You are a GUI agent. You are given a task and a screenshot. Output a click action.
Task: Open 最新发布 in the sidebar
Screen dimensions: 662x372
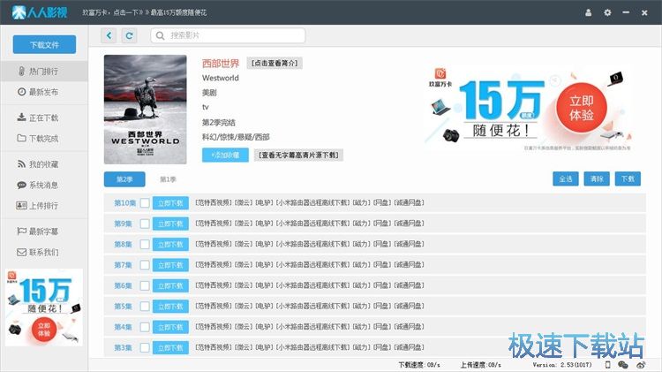click(x=43, y=92)
